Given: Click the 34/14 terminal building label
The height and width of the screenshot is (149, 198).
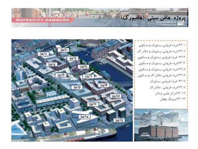Looking at the screenshot, I should tap(84, 117).
